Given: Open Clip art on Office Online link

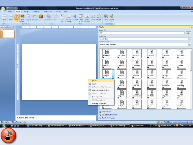Looking at the screenshot, I should tap(110, 115).
